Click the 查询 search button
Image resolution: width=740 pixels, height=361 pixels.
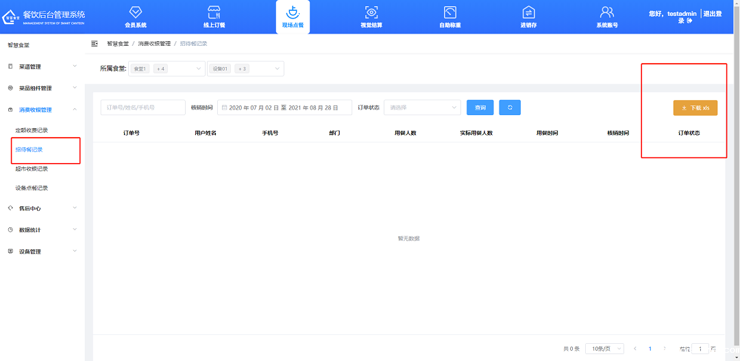coord(480,108)
